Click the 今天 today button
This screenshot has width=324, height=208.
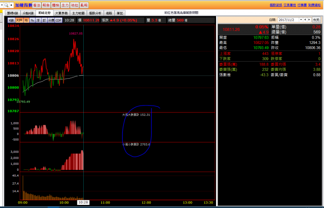click(x=316, y=20)
